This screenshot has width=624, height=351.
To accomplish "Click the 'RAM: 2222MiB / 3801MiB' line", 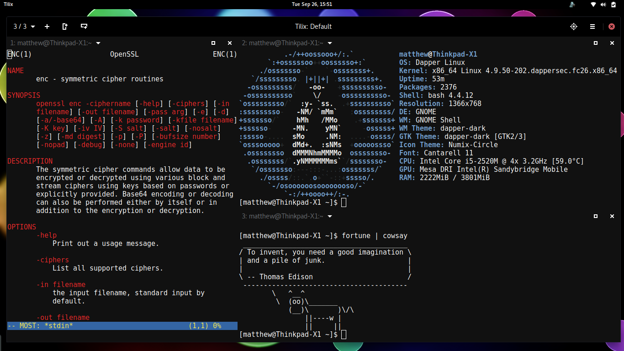I will point(444,178).
